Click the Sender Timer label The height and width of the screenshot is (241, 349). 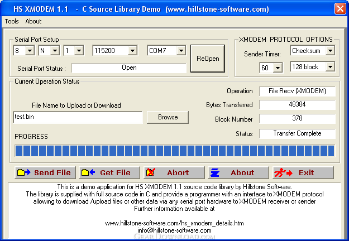pos(262,54)
